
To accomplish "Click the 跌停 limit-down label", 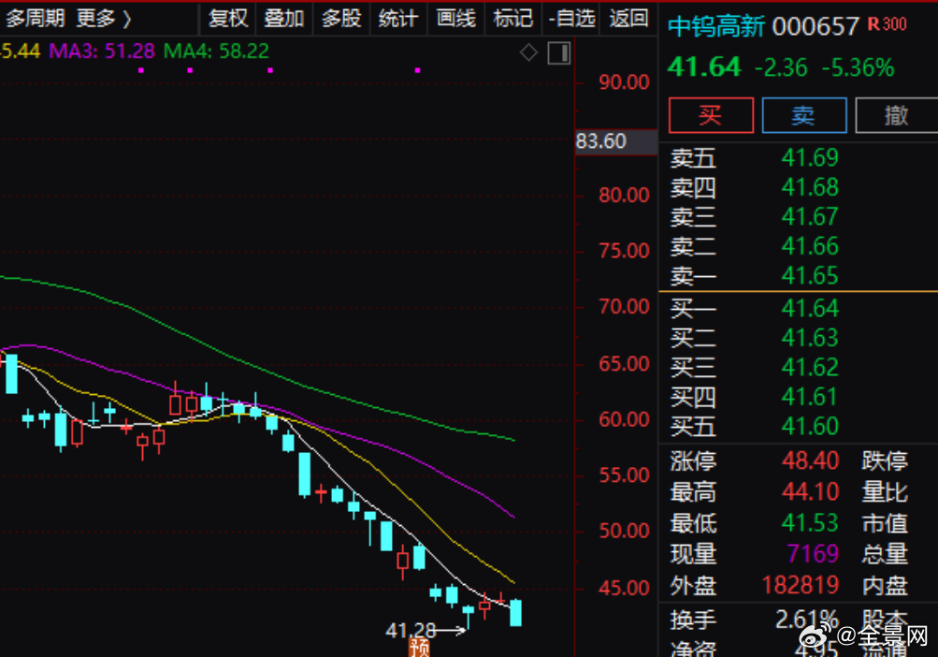I will click(x=885, y=461).
